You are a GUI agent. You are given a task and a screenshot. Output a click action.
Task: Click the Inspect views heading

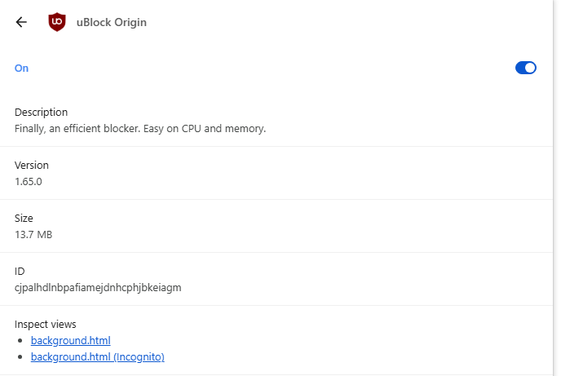(46, 324)
